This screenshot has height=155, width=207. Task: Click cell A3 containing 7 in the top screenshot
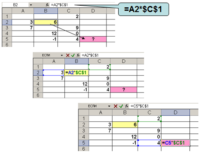(23, 28)
